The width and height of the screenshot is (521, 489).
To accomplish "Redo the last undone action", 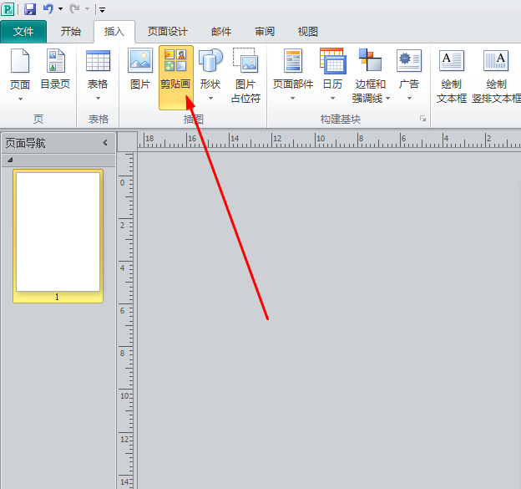I will [x=74, y=9].
